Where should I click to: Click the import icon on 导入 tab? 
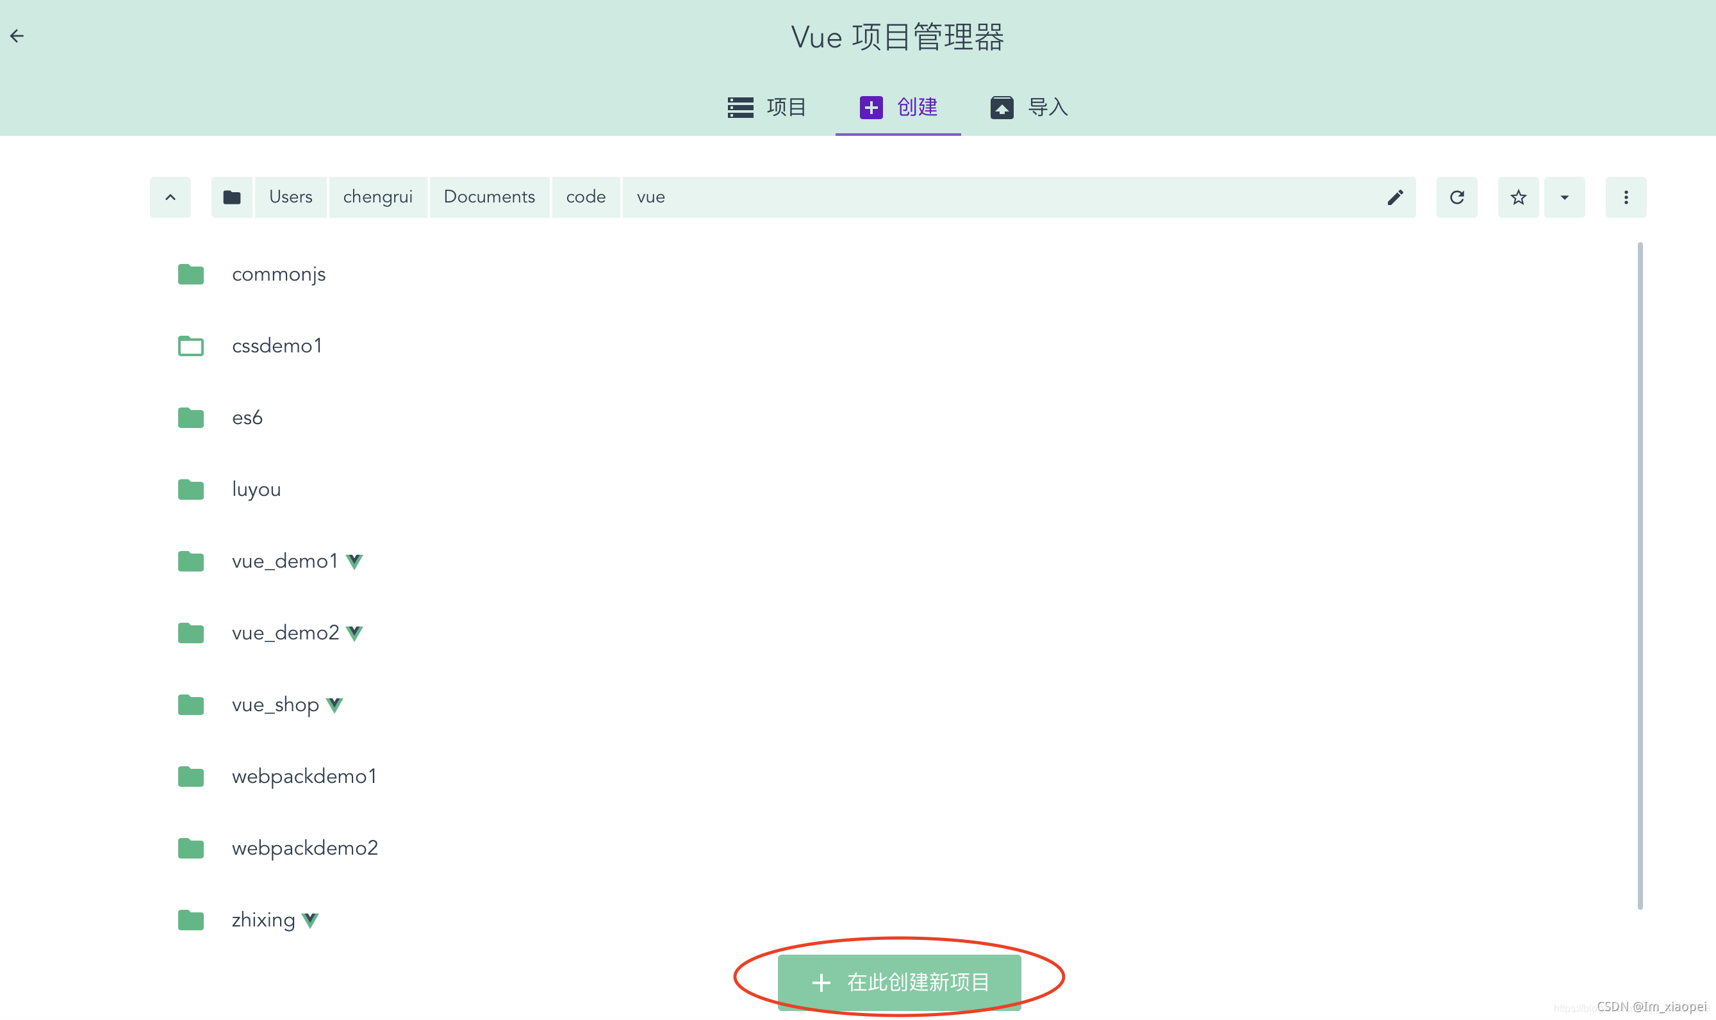coord(1002,108)
